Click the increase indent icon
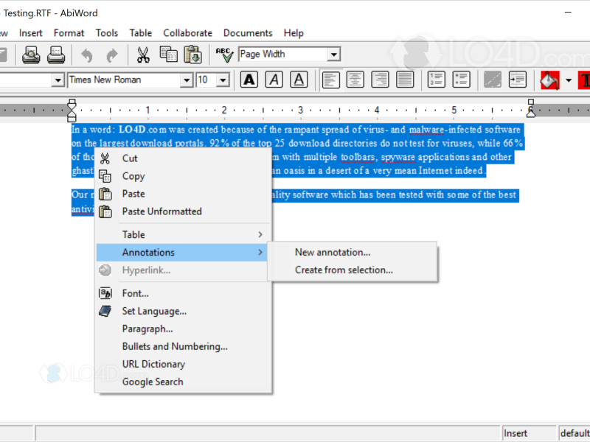Viewport: 590px width, 442px height. pos(518,80)
